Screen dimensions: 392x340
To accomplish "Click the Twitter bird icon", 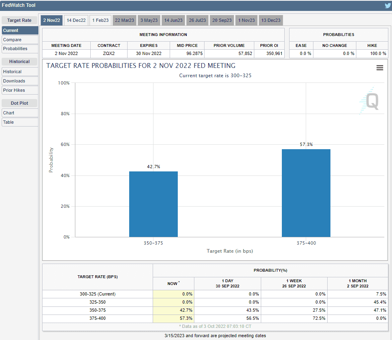I will (x=387, y=6).
